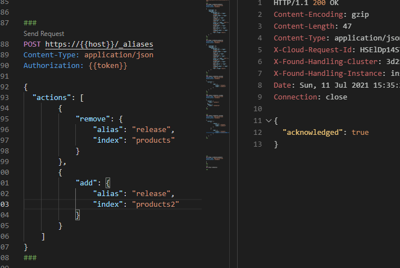
Task: Click the true value in response
Action: pos(360,132)
